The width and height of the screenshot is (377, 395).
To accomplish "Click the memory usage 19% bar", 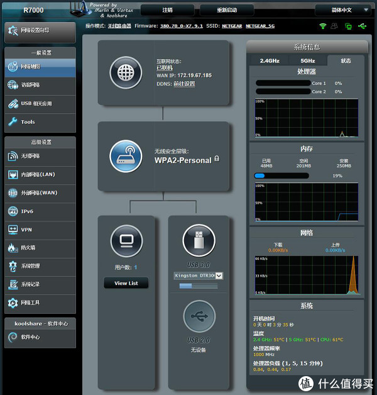I will (281, 176).
